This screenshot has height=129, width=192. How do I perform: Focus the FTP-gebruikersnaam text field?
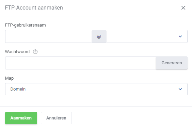pos(48,36)
